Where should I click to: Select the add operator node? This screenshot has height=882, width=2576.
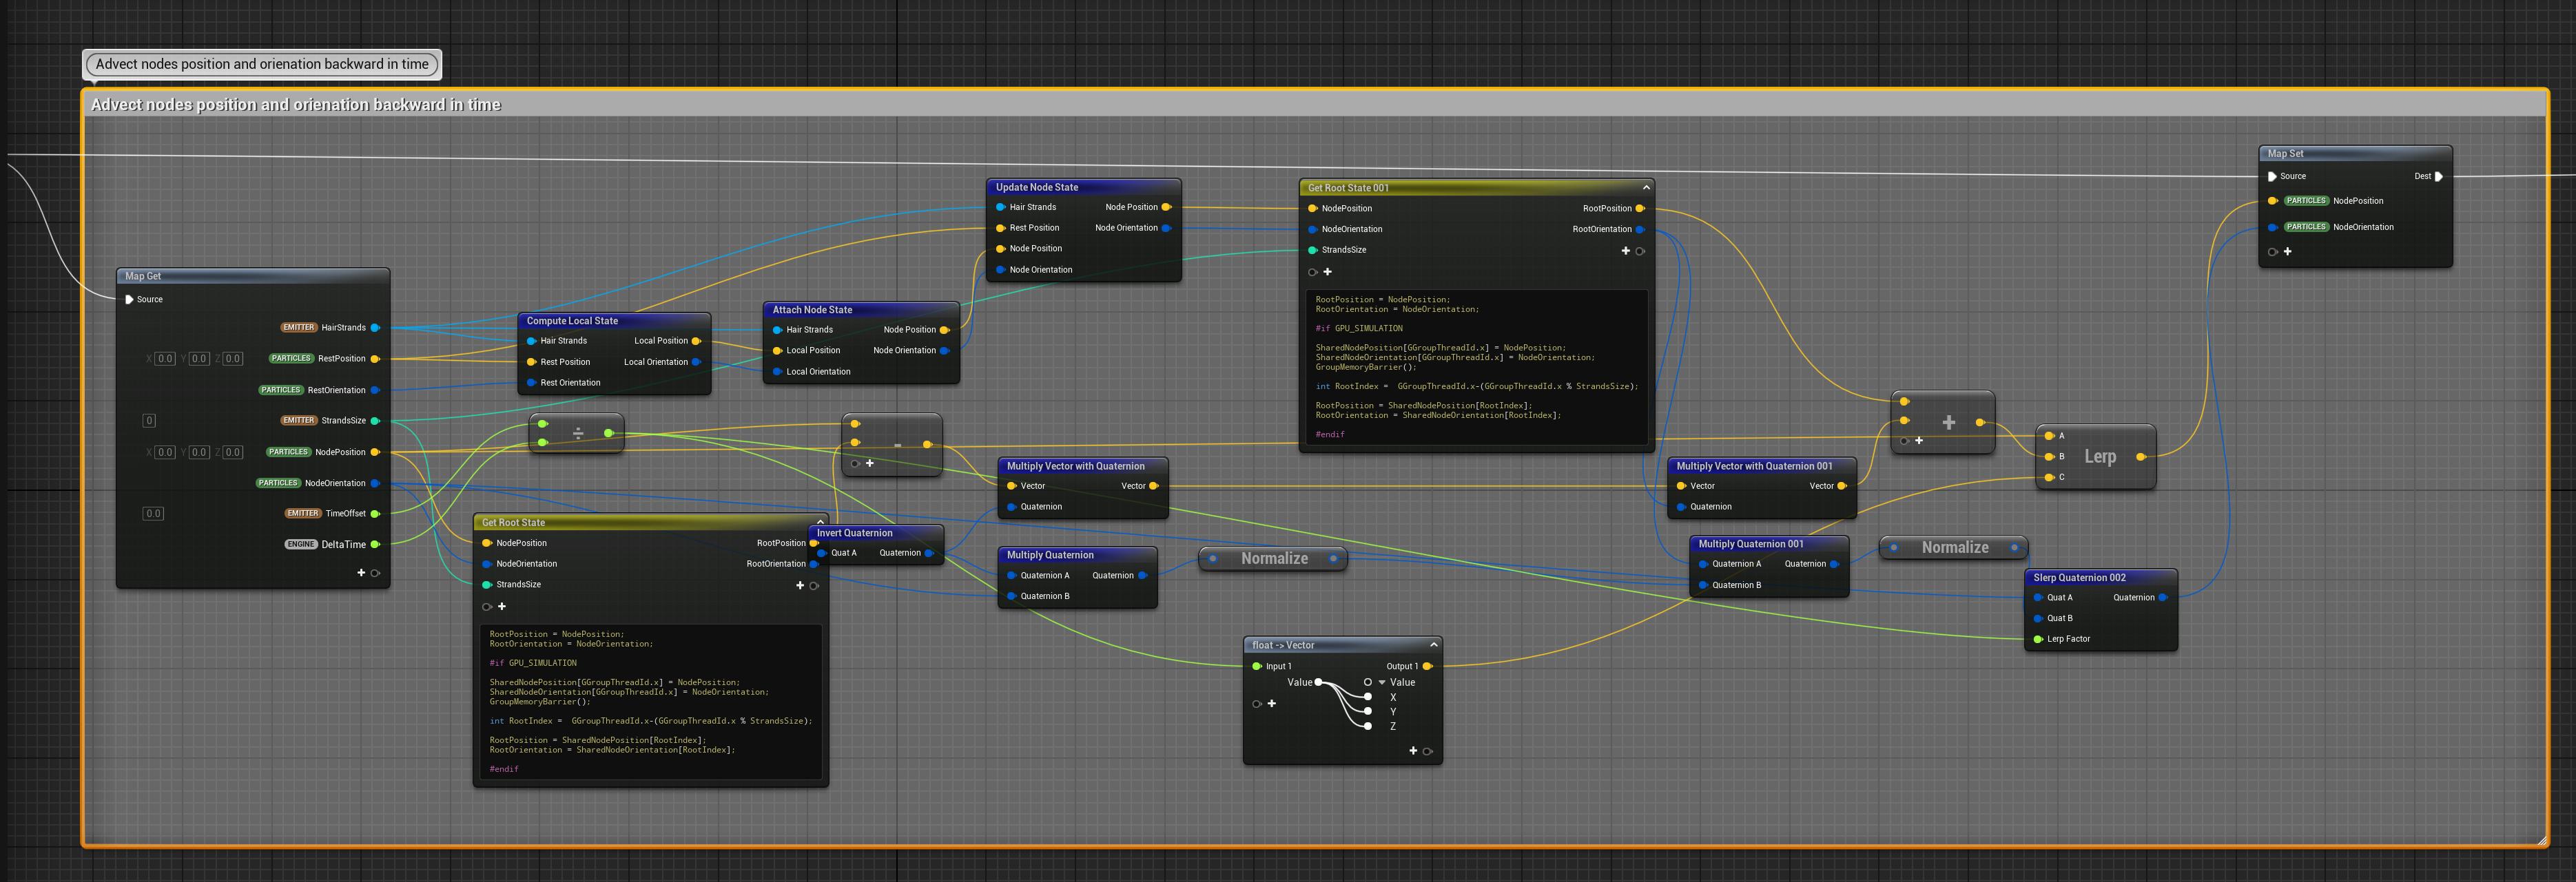pyautogui.click(x=1947, y=423)
